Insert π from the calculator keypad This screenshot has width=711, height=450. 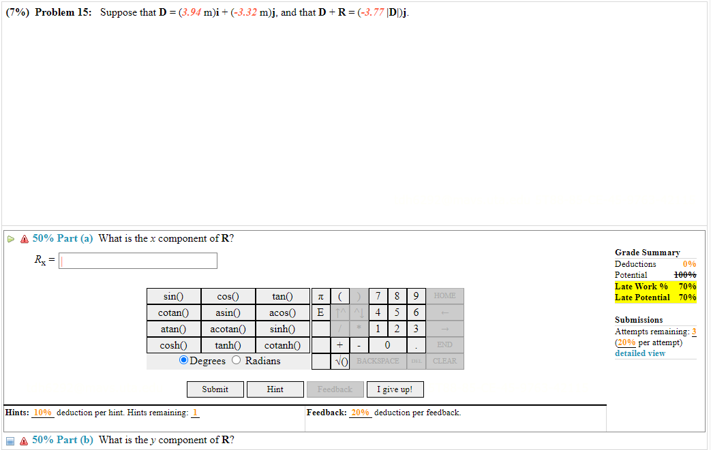tap(320, 295)
